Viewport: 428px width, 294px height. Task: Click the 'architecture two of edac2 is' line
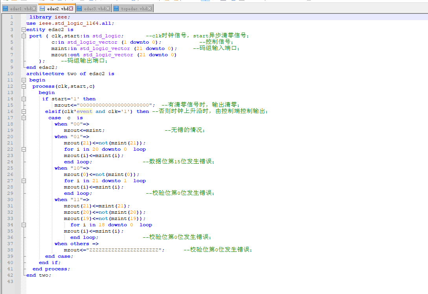pyautogui.click(x=70, y=74)
